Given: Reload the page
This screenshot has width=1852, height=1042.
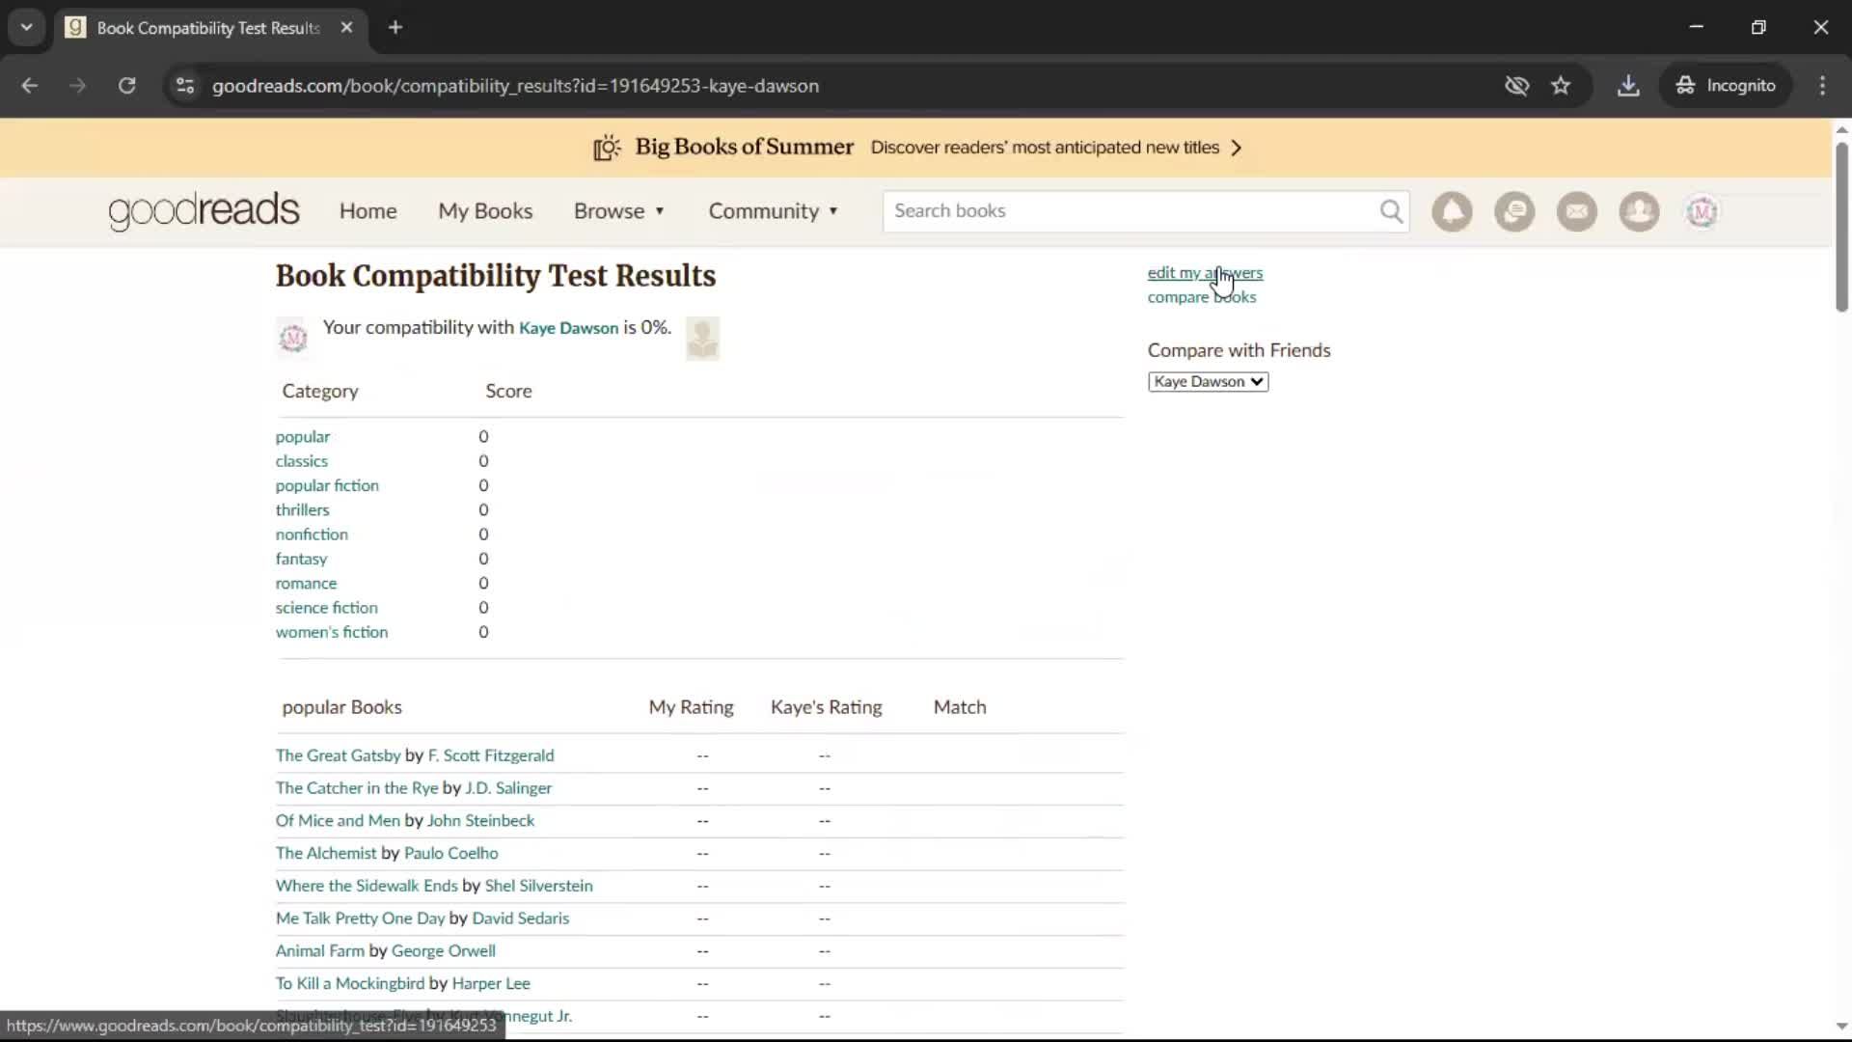Looking at the screenshot, I should point(126,86).
